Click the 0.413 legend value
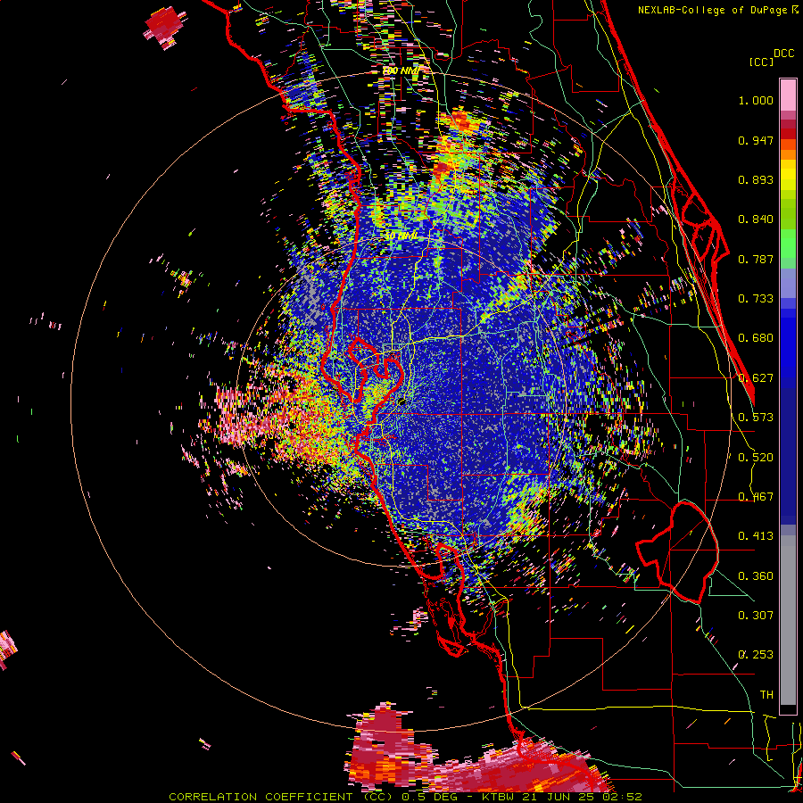The width and height of the screenshot is (803, 803). click(756, 536)
